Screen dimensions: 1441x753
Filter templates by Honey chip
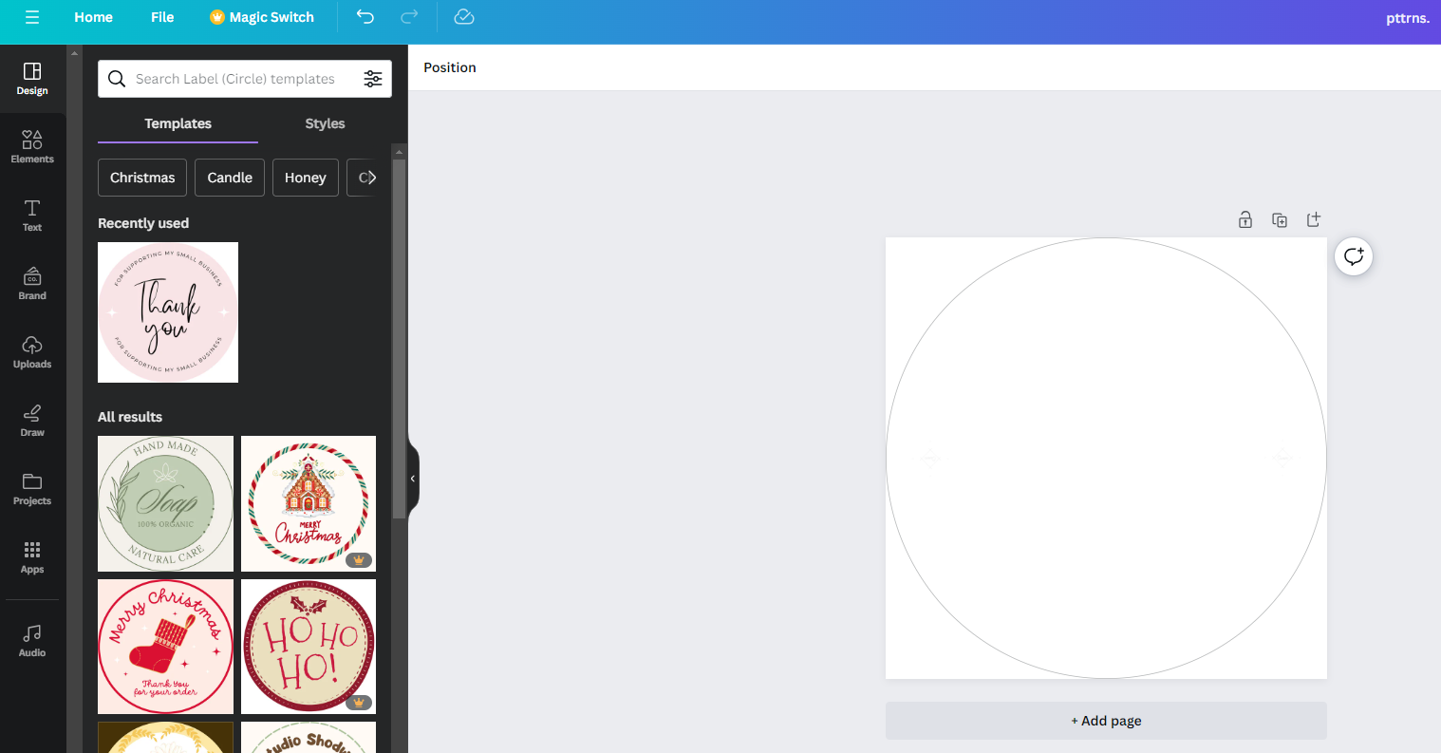(x=305, y=178)
